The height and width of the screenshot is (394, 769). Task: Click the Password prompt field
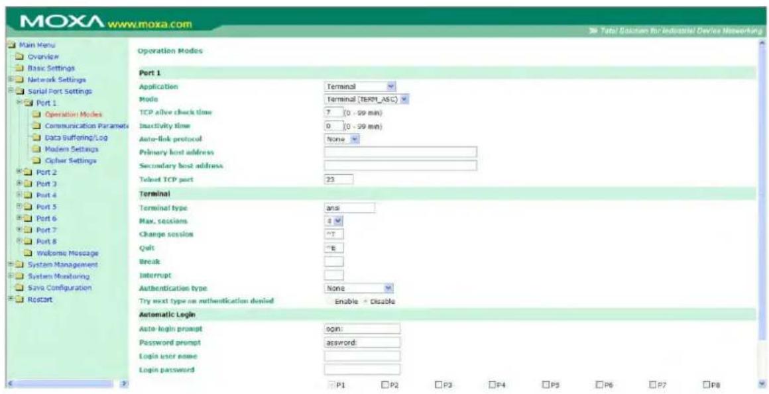click(363, 342)
